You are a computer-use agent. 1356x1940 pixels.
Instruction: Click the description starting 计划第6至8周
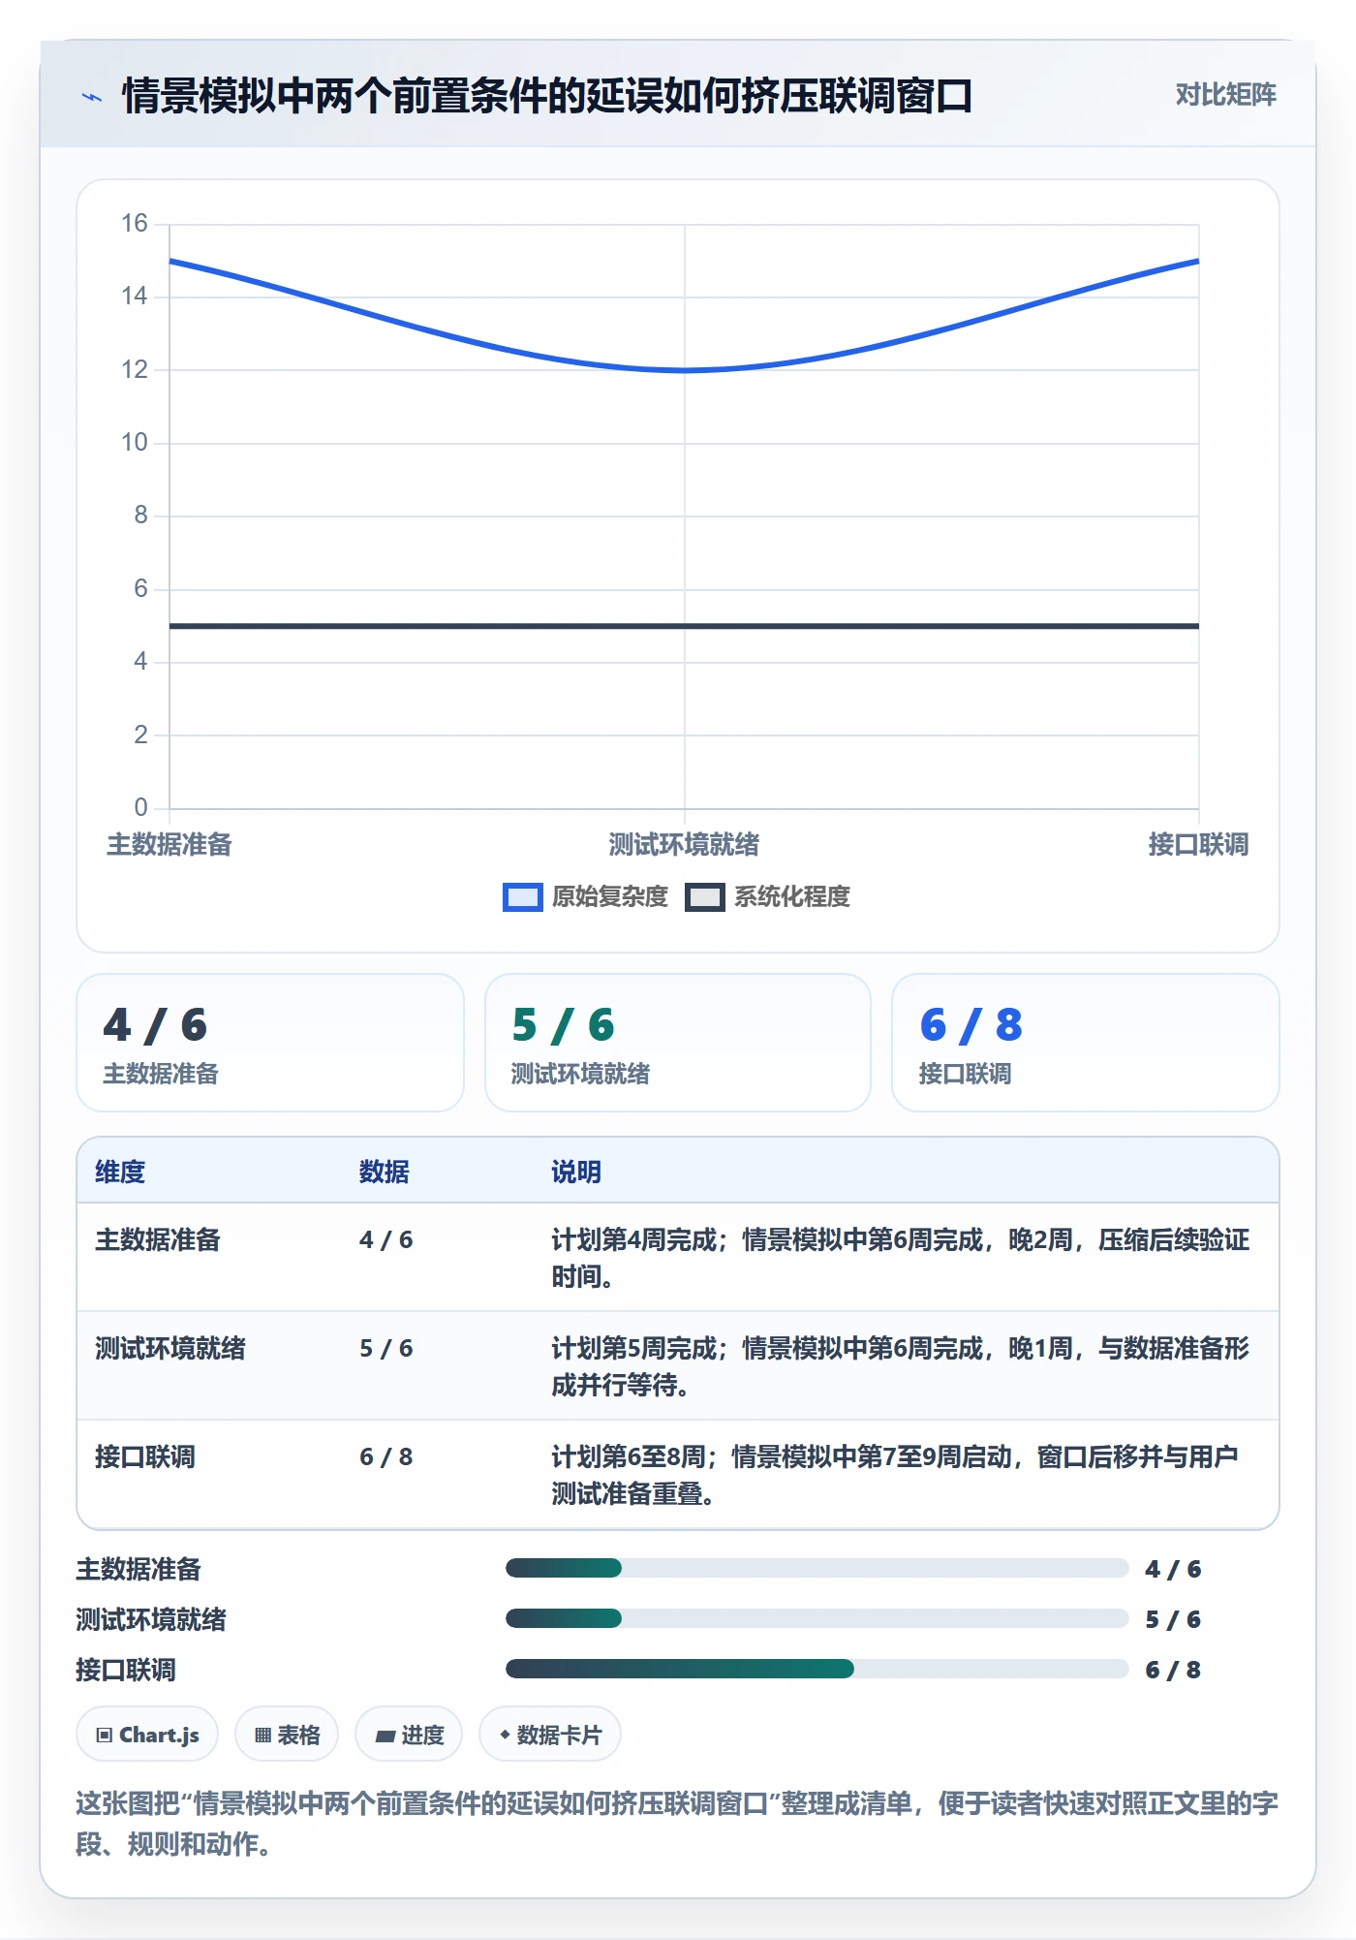tap(895, 1475)
